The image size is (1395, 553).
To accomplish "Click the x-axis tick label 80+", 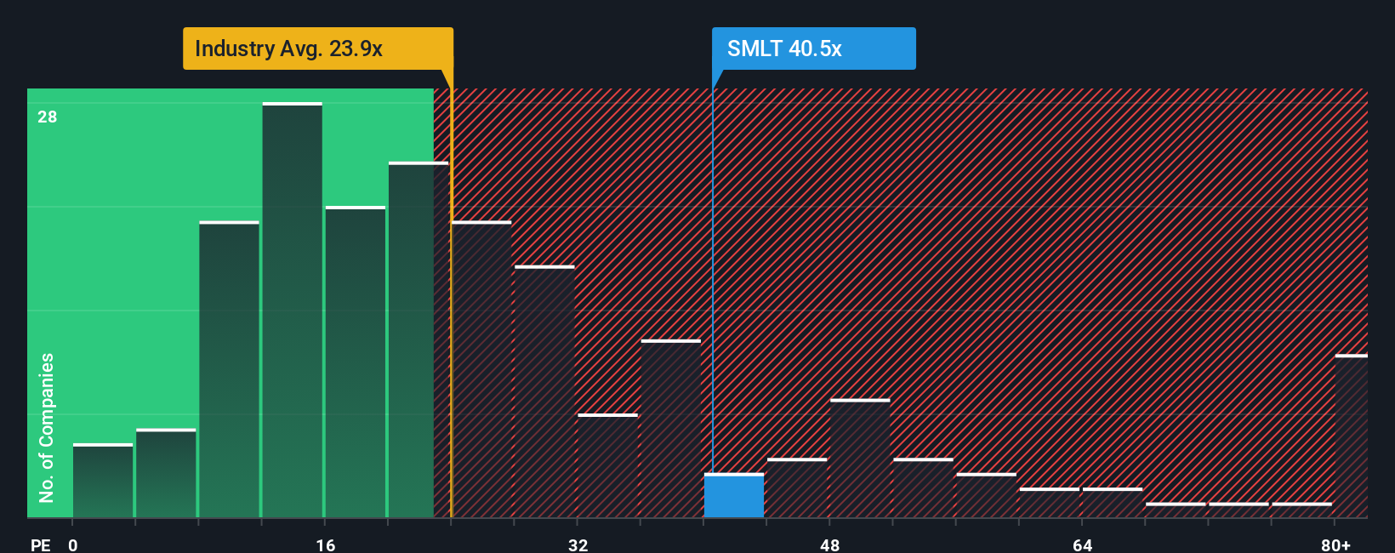I will coord(1335,544).
